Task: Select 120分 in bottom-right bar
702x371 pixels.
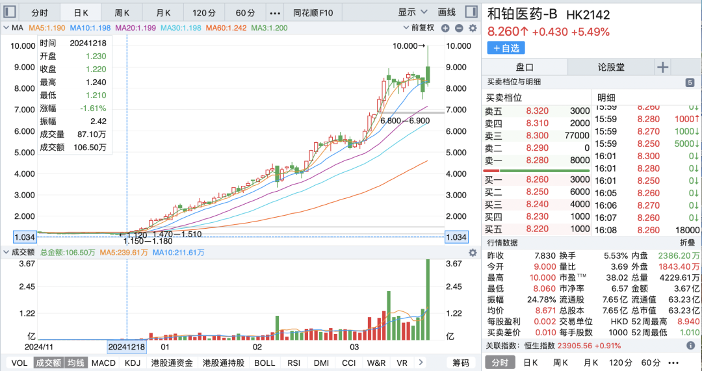Action: coord(620,363)
